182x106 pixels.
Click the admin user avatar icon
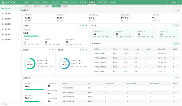point(170,2)
